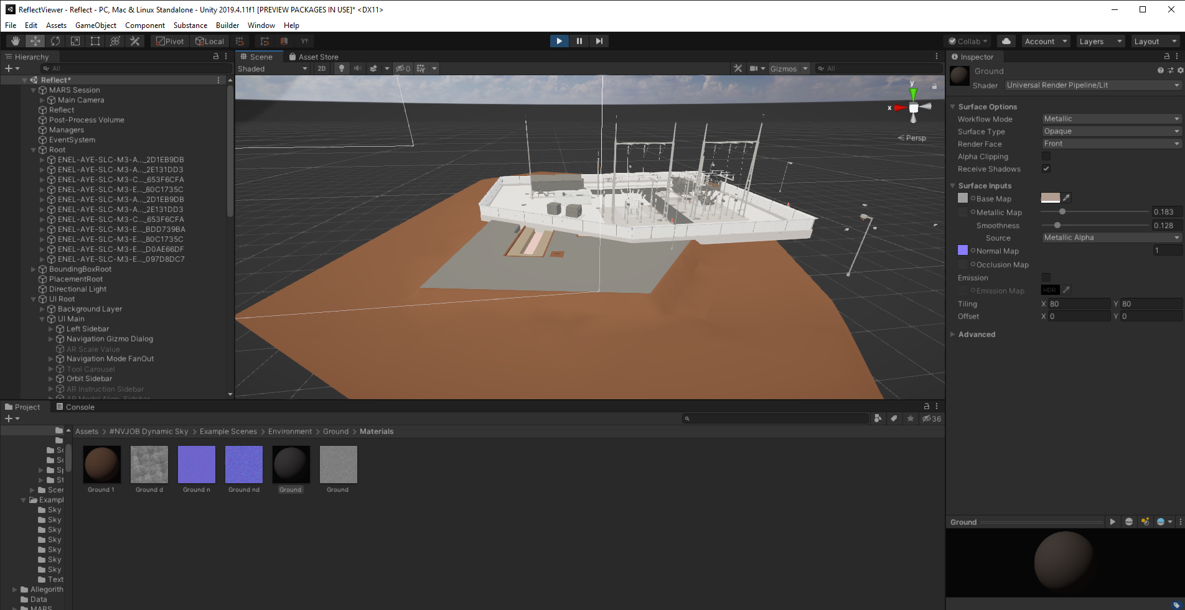The width and height of the screenshot is (1185, 610).
Task: Enable Emission checkbox
Action: click(x=1046, y=277)
